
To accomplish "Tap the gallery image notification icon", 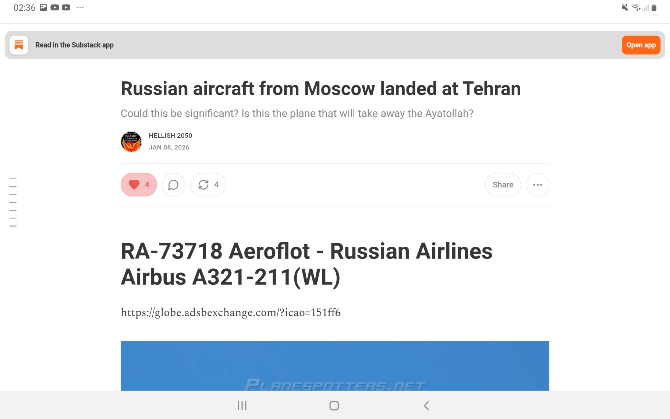I will (43, 7).
